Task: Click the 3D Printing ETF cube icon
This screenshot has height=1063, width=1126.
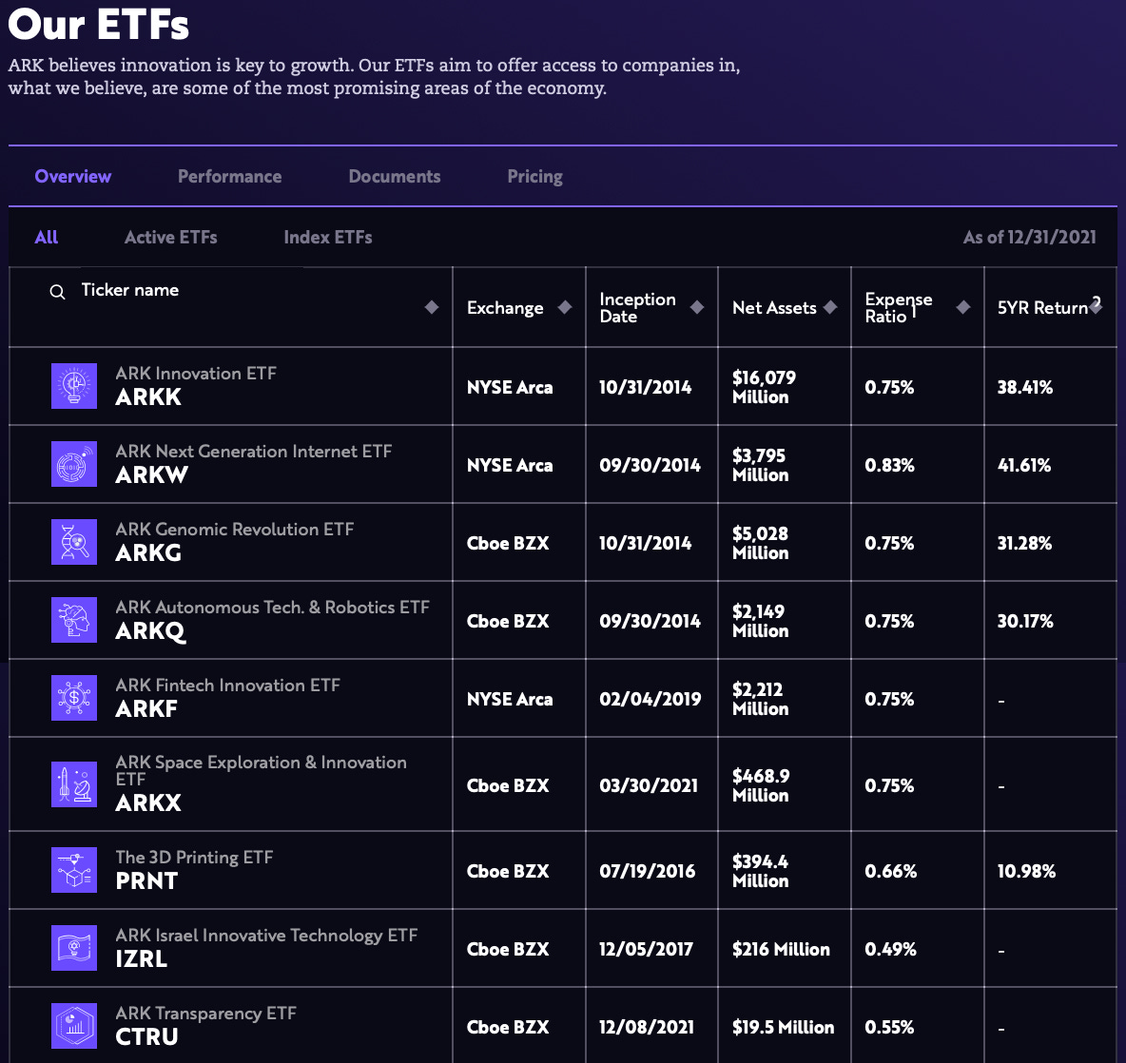Action: click(x=74, y=870)
